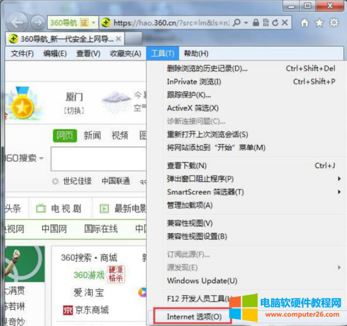Select the 视频 search tab

point(120,136)
